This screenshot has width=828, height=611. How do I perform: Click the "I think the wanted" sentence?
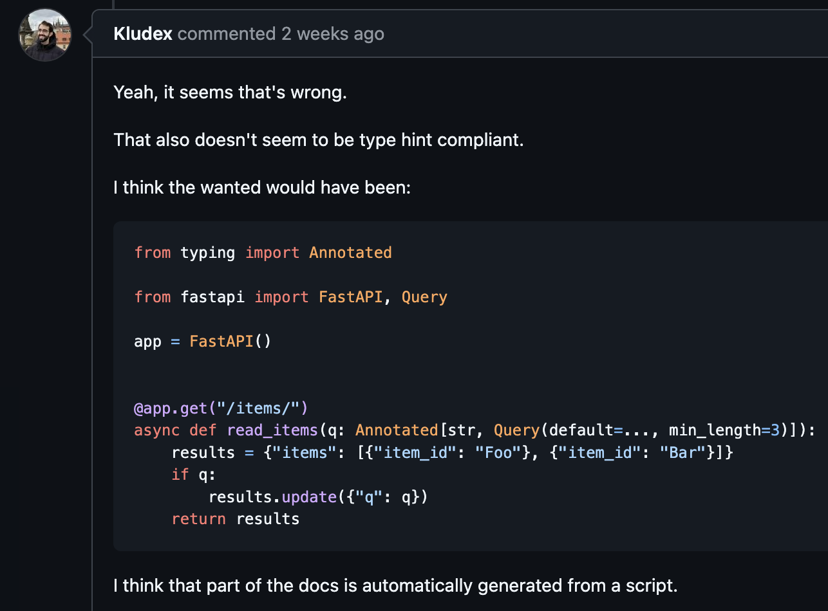261,187
